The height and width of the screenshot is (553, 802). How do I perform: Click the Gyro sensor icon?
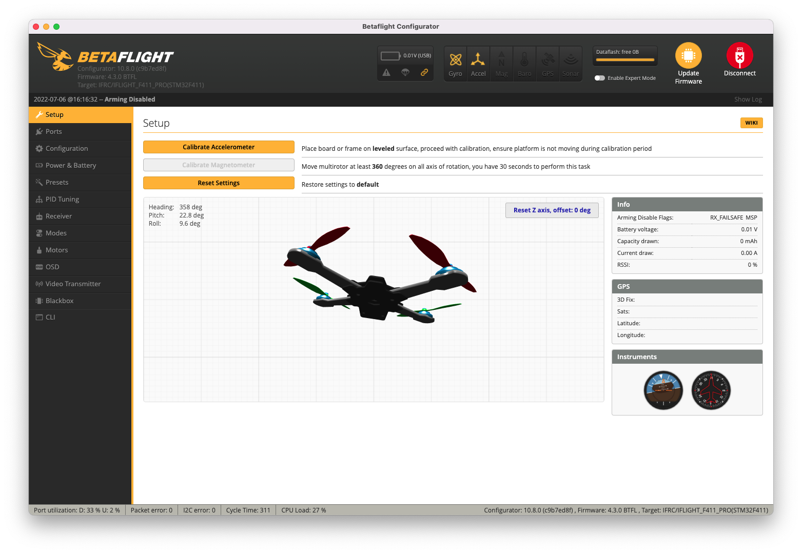tap(455, 64)
